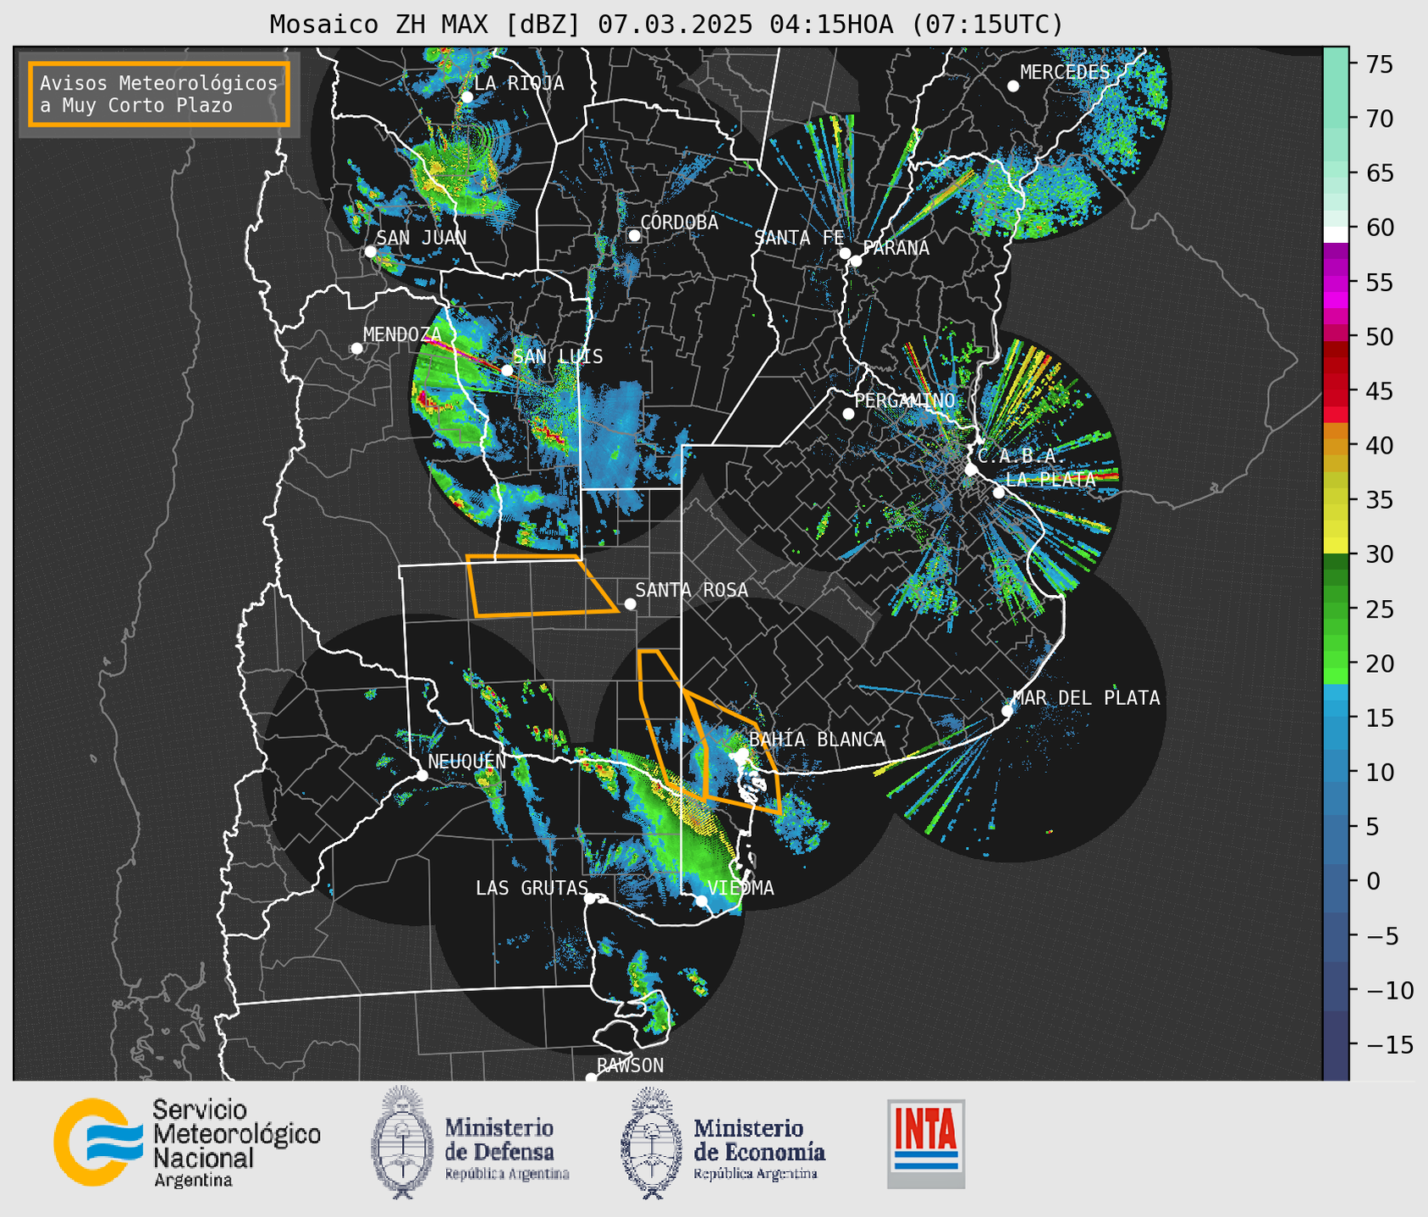The width and height of the screenshot is (1428, 1217).
Task: Click the PARANÁ city label
Action: click(896, 248)
